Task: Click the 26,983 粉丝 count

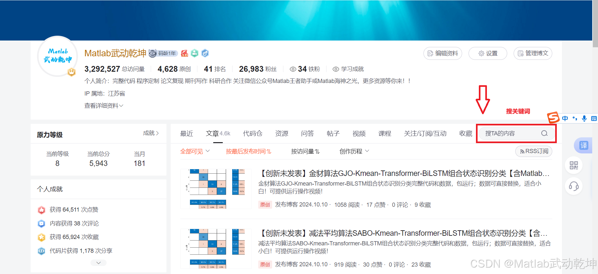Action: click(x=258, y=69)
